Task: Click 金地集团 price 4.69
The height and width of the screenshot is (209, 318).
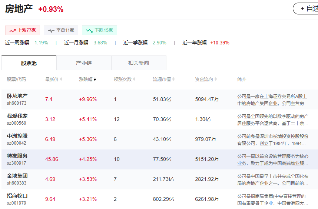Action: (50, 179)
